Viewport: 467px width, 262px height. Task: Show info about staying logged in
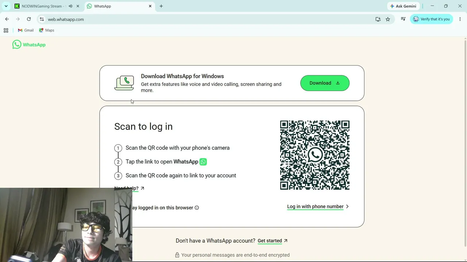[x=197, y=207]
